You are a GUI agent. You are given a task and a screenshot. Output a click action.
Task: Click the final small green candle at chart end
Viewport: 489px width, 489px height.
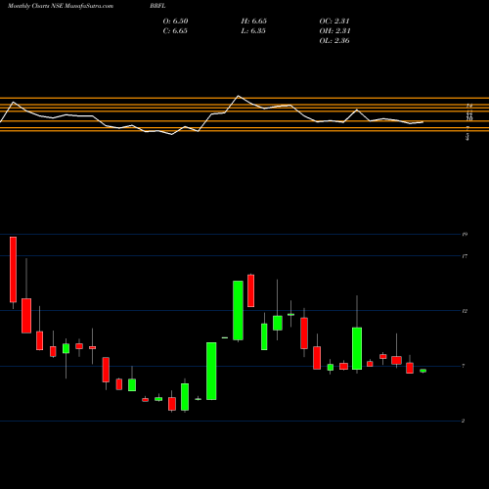pos(423,371)
